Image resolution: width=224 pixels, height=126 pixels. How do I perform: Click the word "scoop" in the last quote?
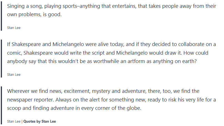pyautogui.click(x=14, y=108)
